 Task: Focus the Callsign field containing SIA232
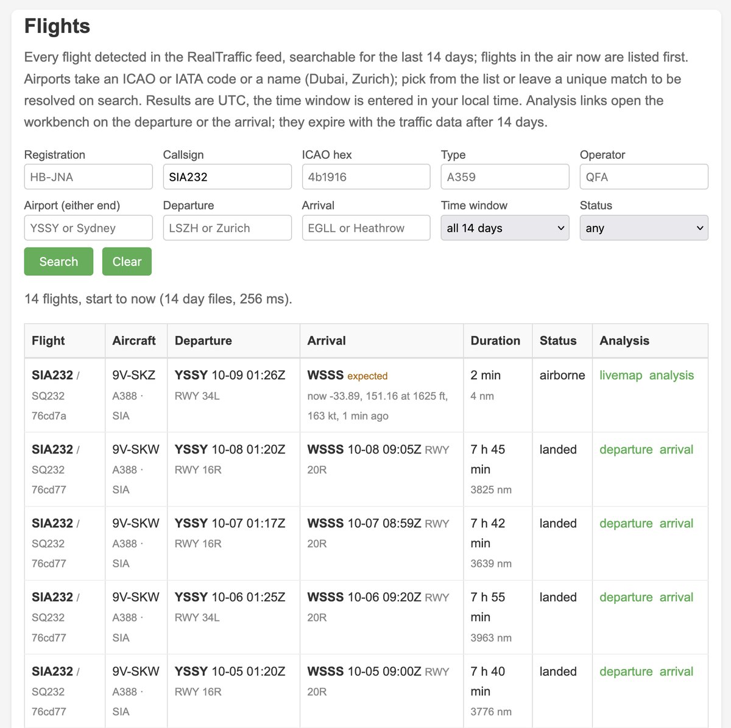[x=227, y=177]
